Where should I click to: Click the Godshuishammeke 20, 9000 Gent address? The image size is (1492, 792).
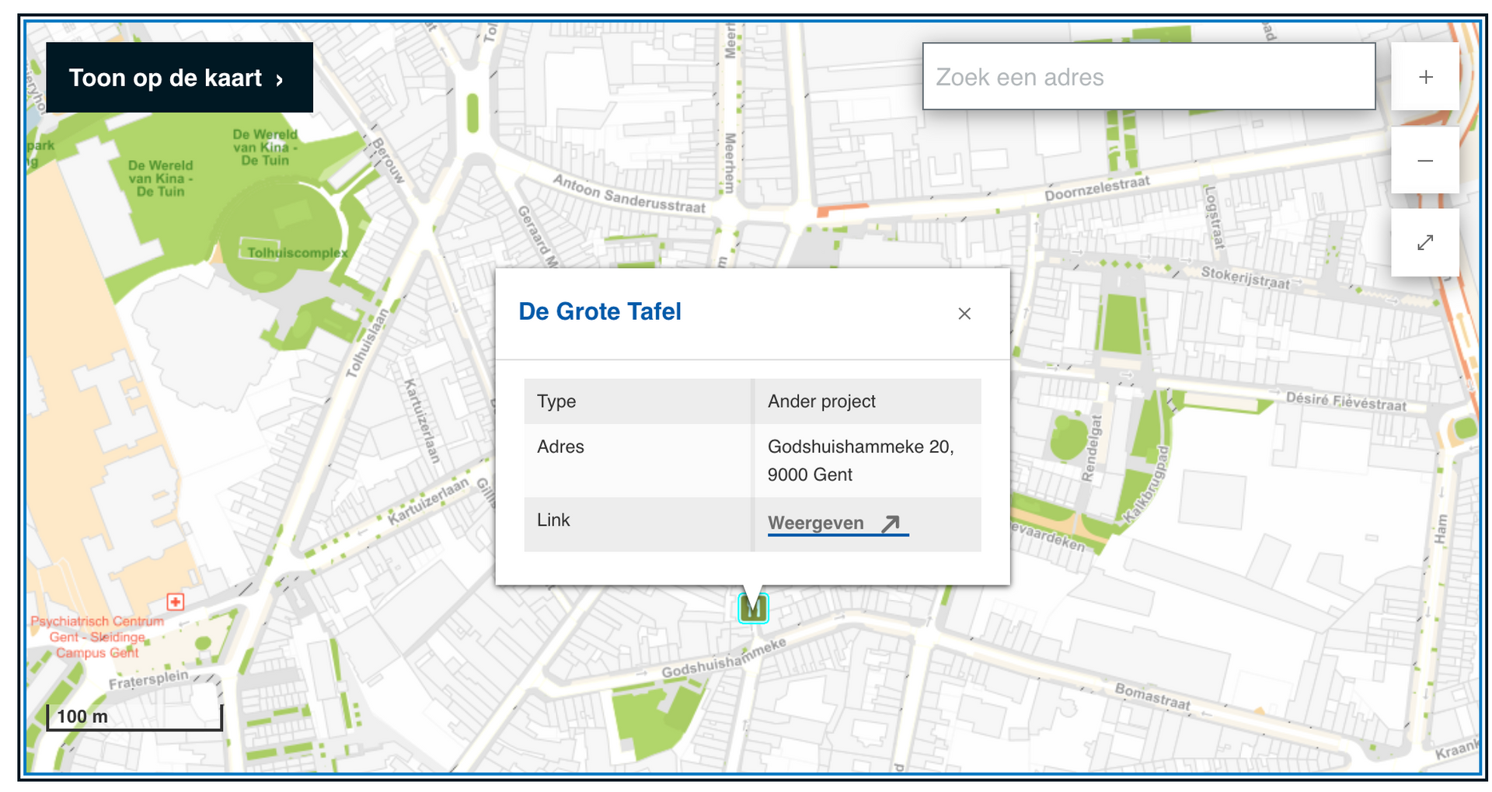pyautogui.click(x=861, y=460)
